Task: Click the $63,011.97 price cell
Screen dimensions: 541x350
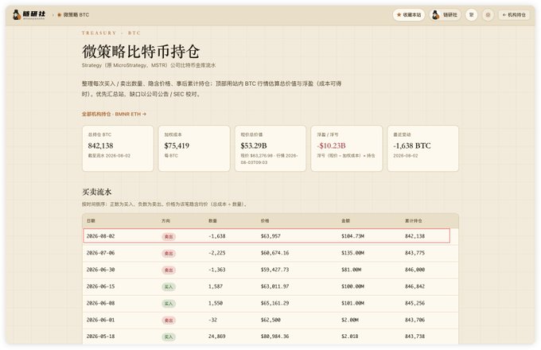Action: (274, 286)
